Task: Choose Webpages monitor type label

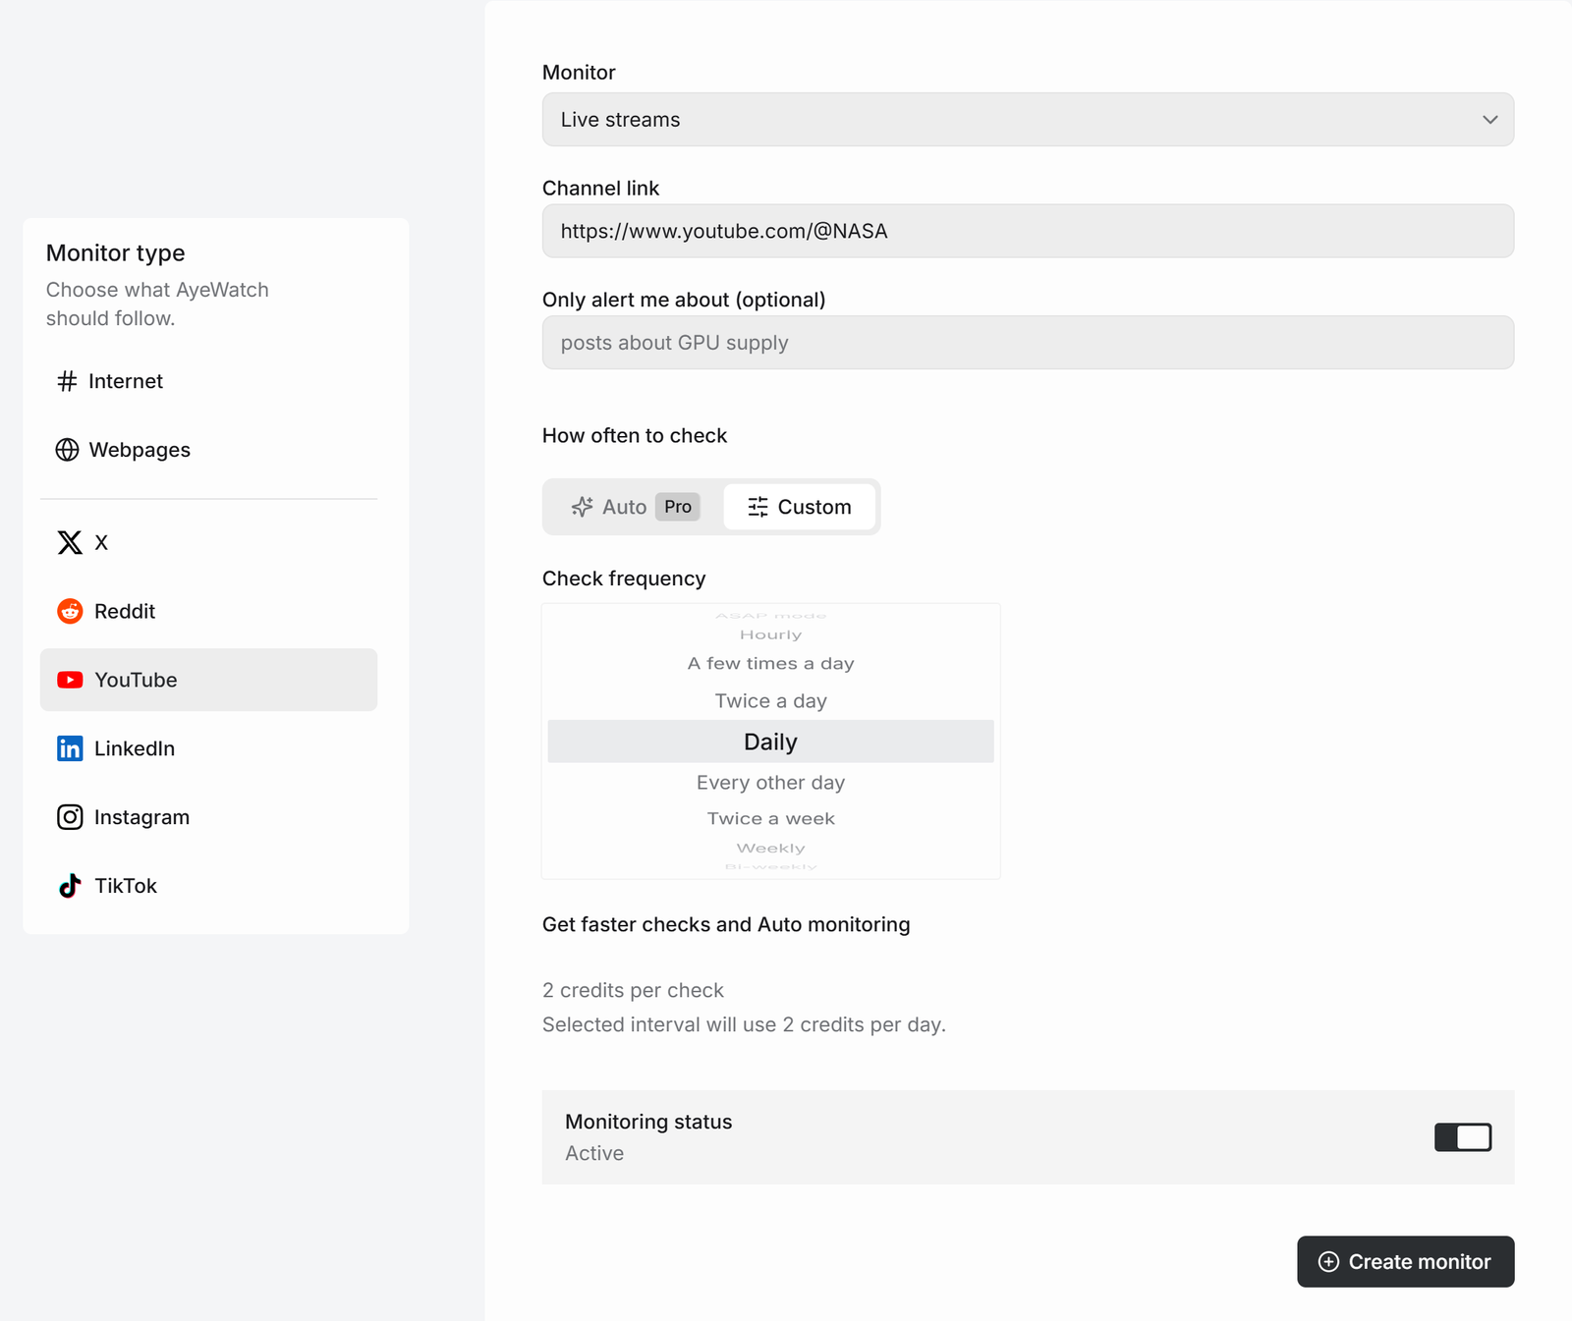Action: tap(140, 450)
